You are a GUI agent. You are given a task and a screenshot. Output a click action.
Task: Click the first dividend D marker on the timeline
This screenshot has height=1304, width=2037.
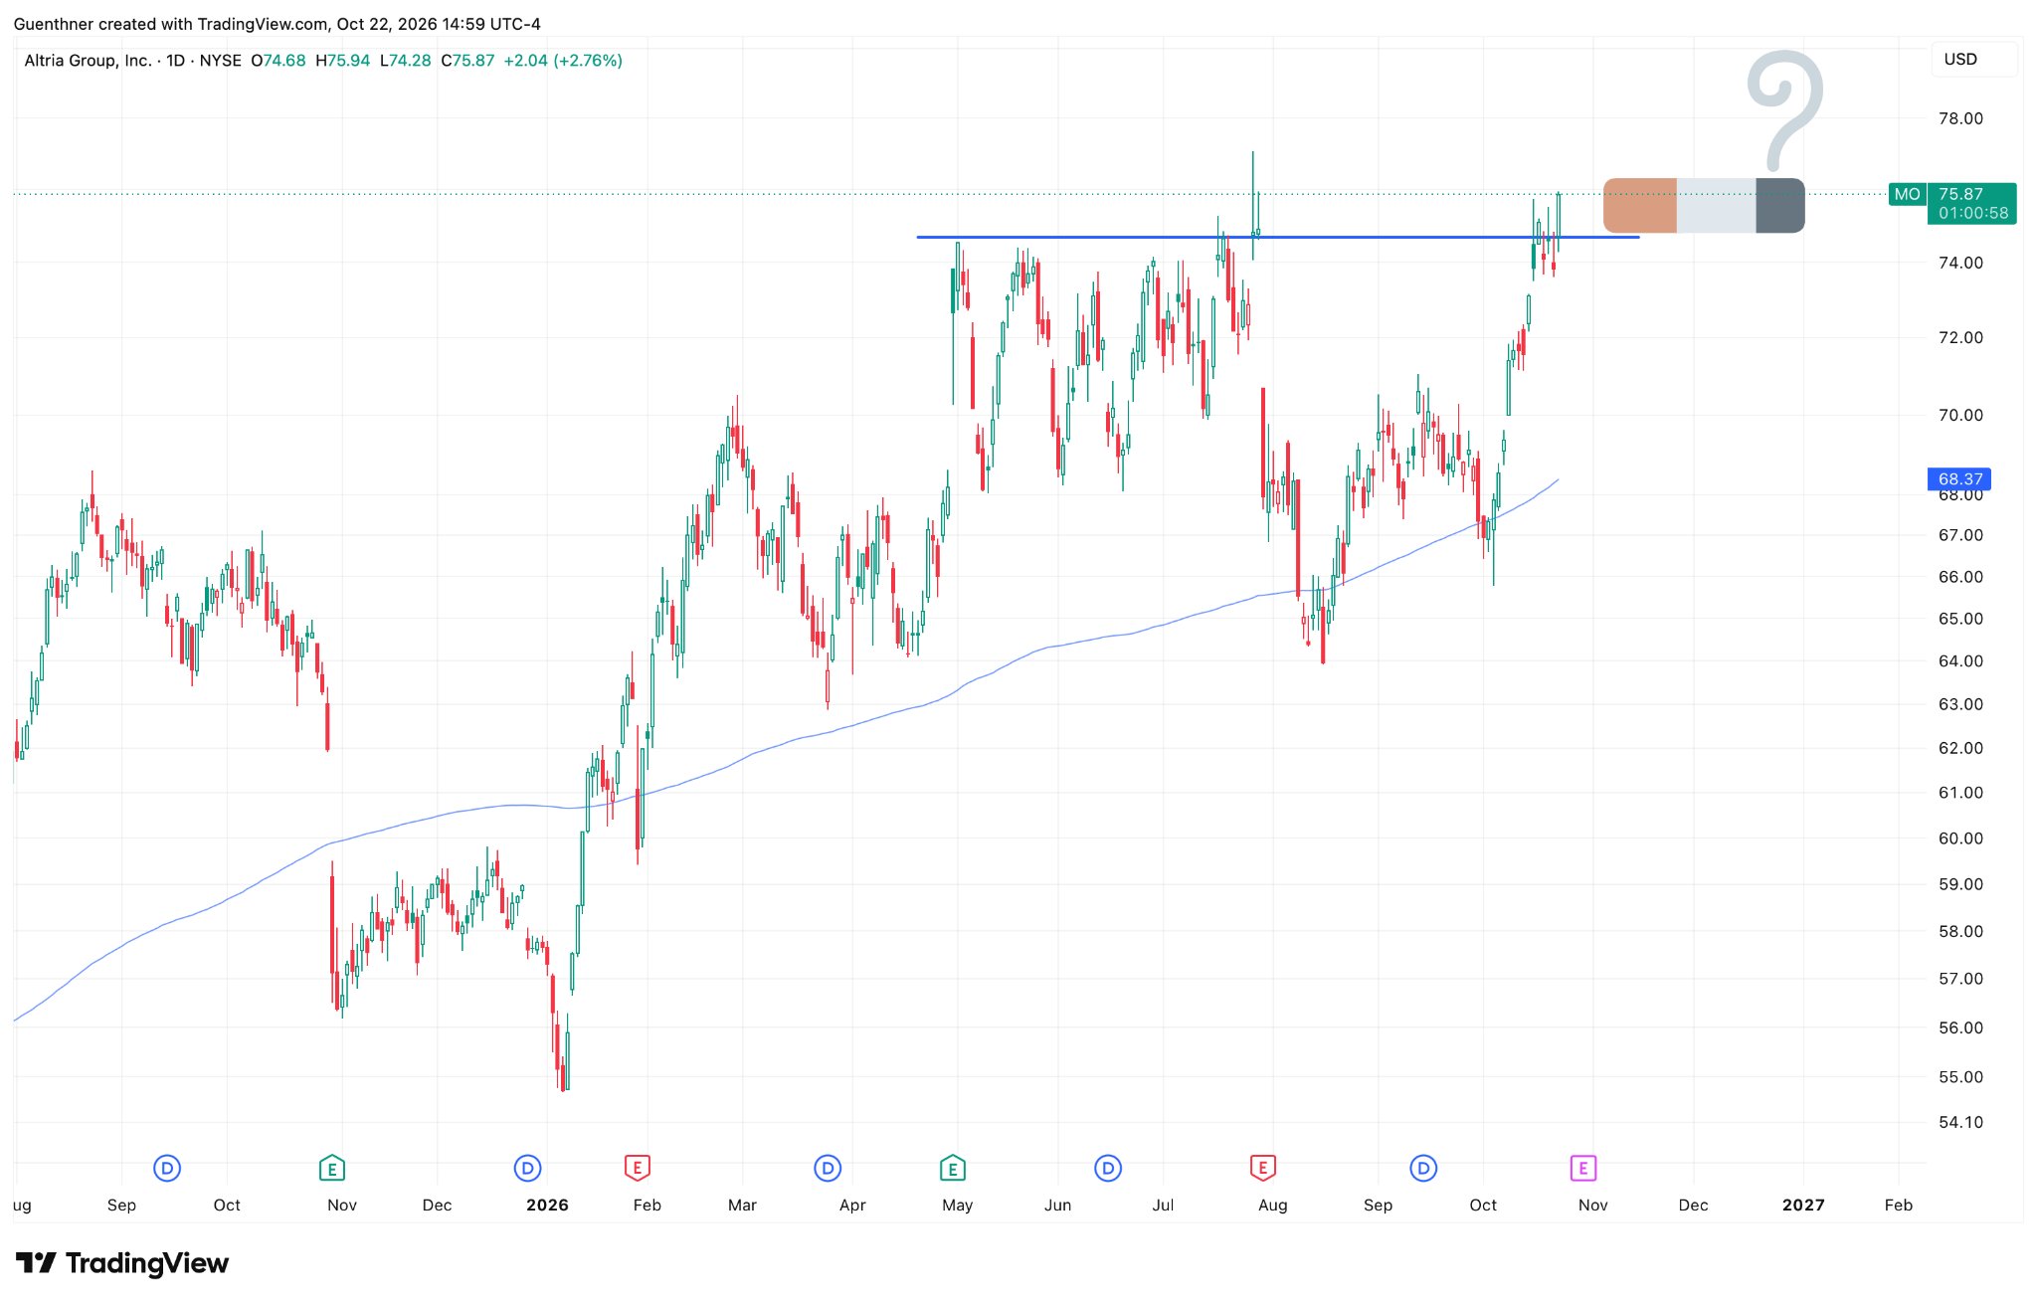pyautogui.click(x=167, y=1168)
